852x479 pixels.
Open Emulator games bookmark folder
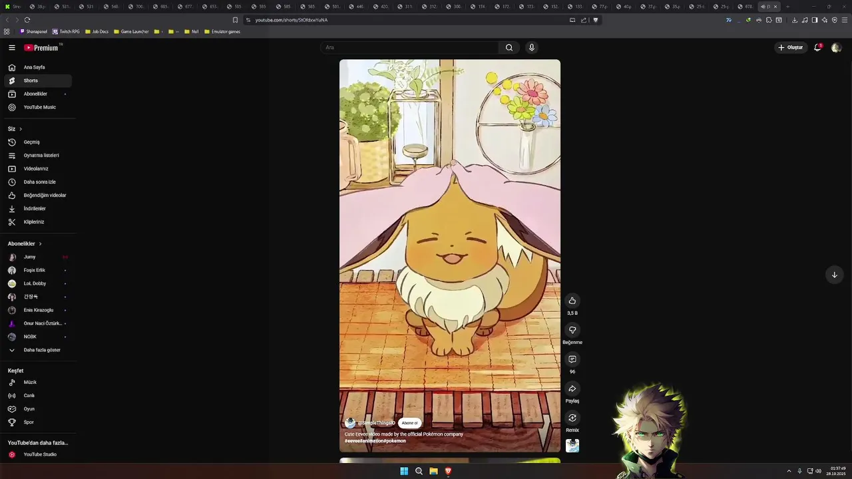coord(222,31)
